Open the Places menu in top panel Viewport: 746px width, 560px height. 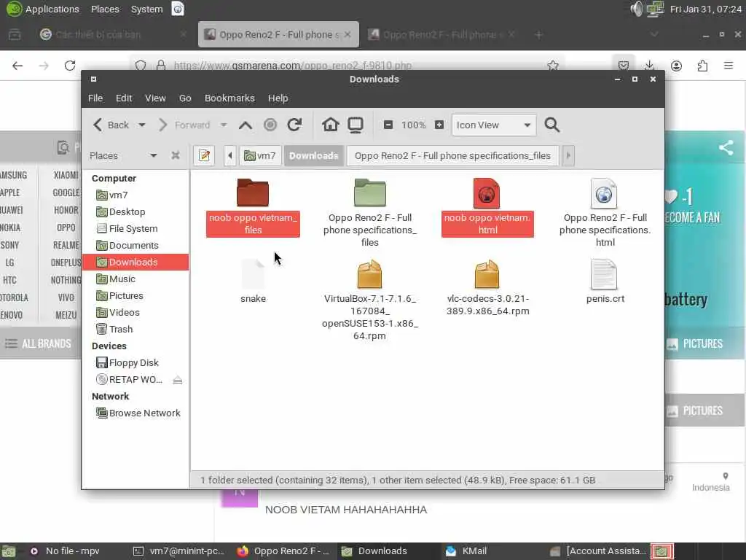105,9
